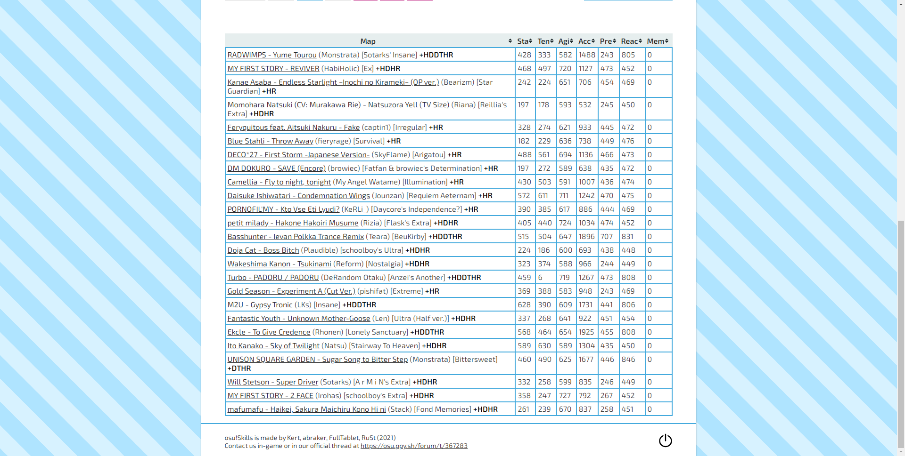Open Camellia - Fly to night, tonight link

tap(279, 182)
